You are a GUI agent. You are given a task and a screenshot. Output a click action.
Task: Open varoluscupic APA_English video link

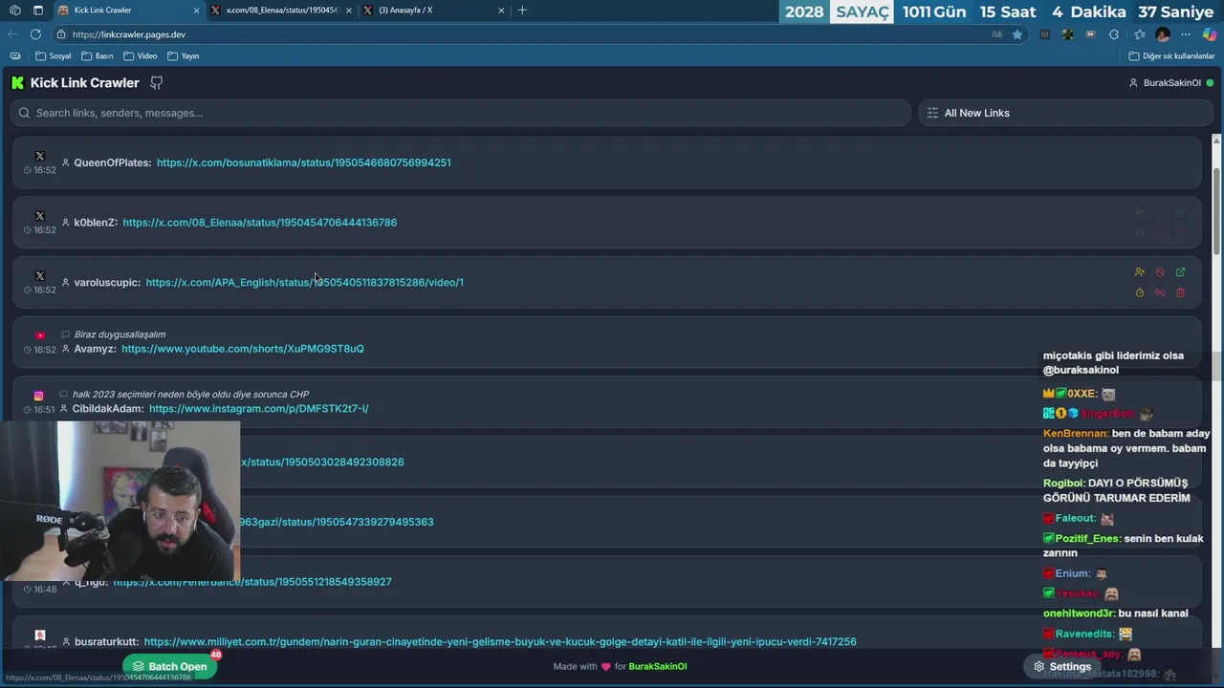[x=304, y=283]
